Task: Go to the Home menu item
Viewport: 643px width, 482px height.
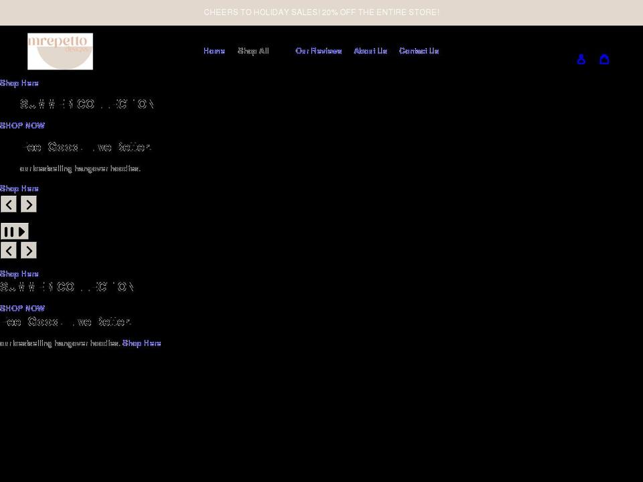Action: (214, 51)
